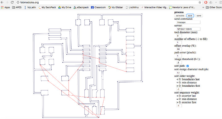Click the address bar URL fabmodules.org
This screenshot has height=119, width=222.
30,2
